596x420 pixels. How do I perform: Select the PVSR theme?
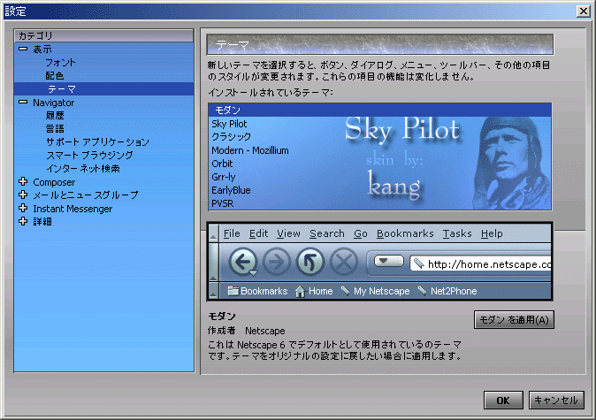click(x=222, y=203)
